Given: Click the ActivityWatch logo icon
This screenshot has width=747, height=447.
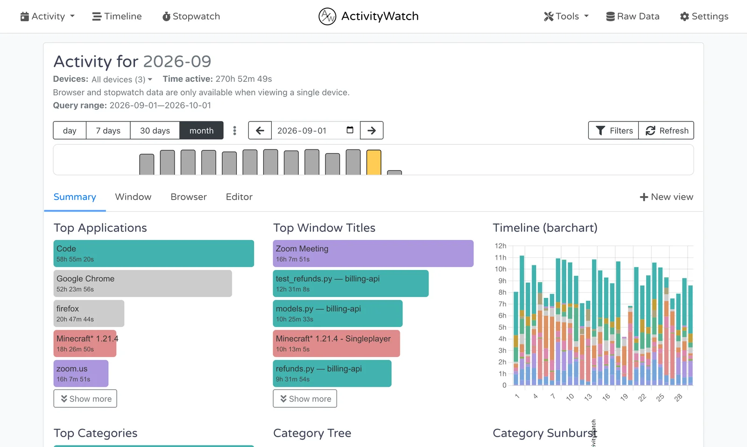Looking at the screenshot, I should 327,16.
